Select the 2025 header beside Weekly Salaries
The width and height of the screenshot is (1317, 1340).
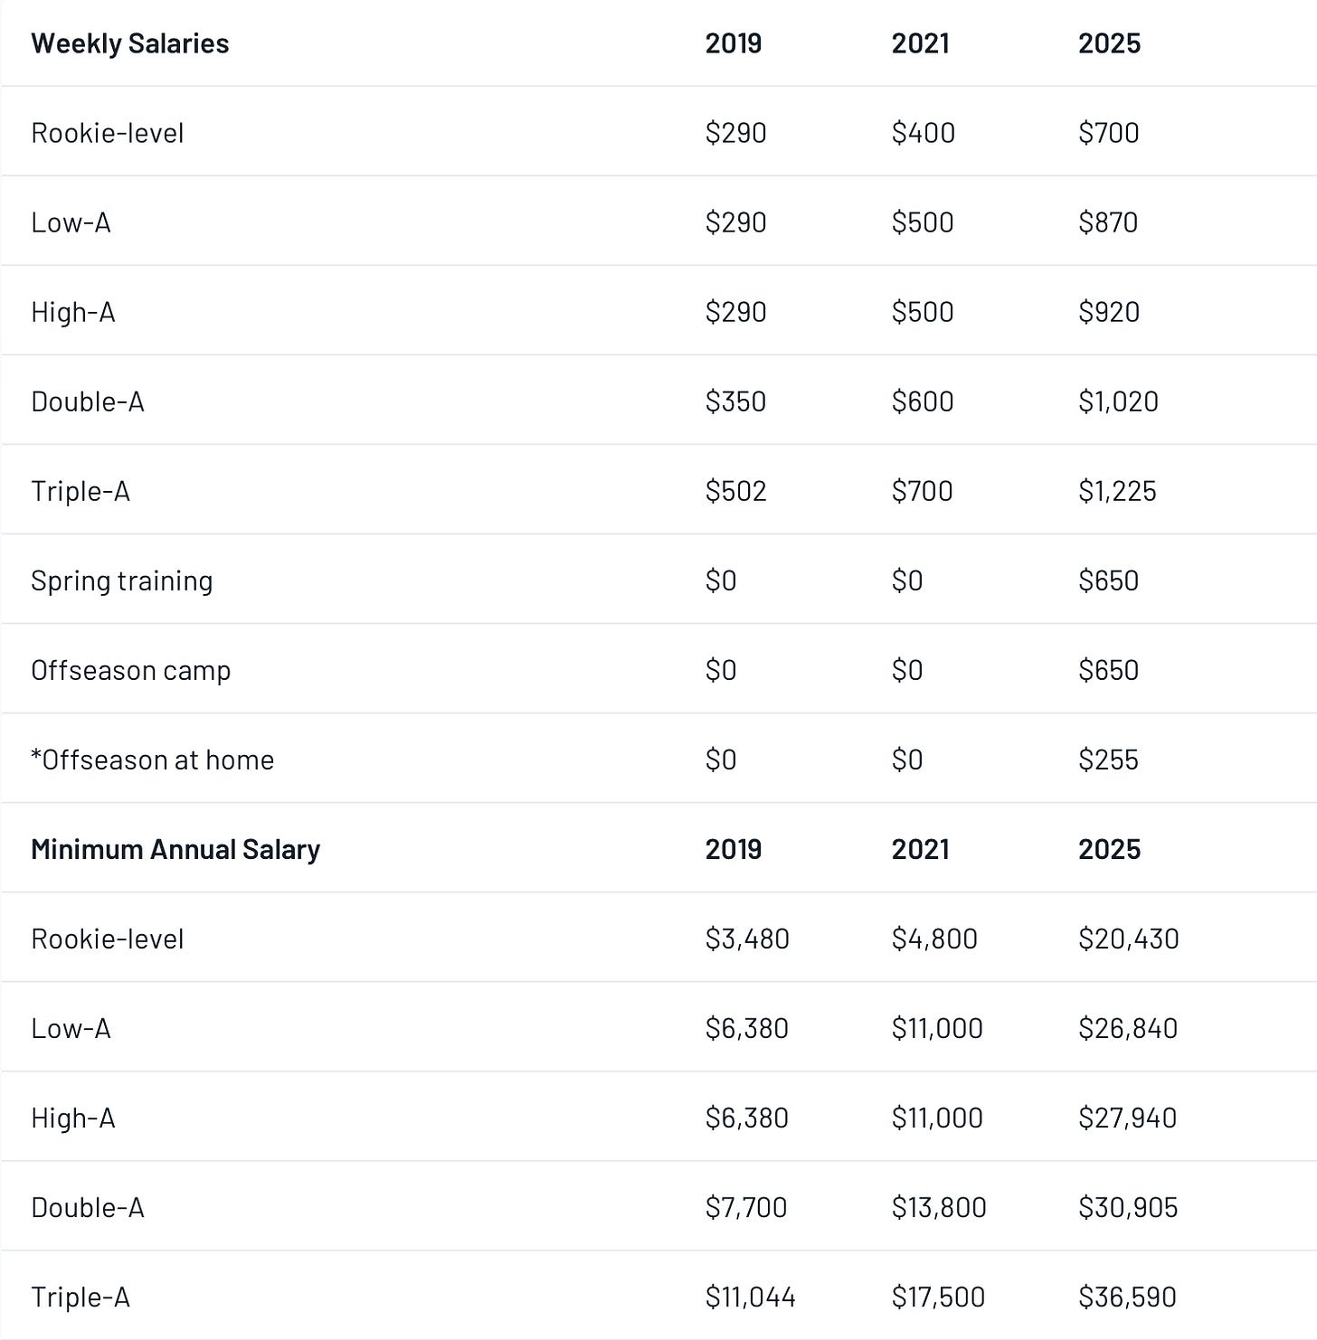[x=1109, y=43]
